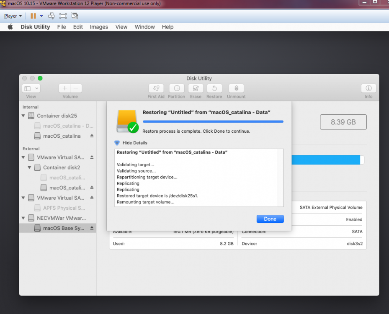
Task: Open the Disk Utility menu
Action: (35, 27)
